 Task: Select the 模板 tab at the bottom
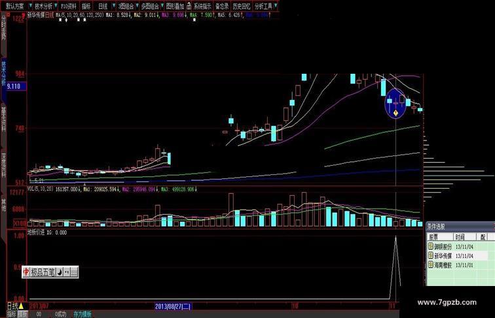(x=22, y=314)
